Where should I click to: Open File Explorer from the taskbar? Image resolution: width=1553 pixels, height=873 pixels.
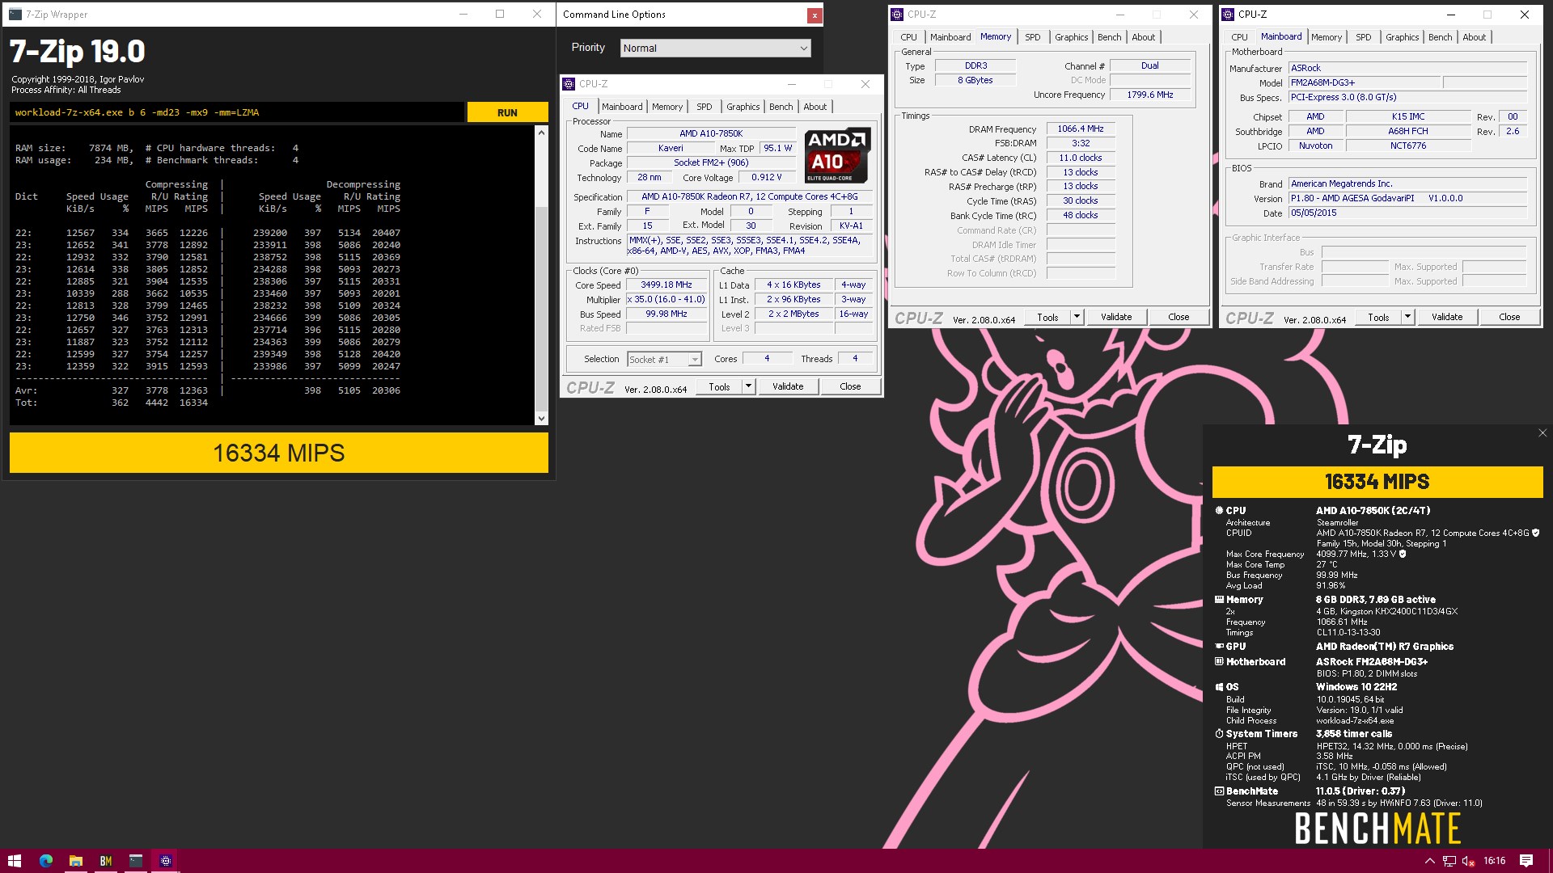pos(75,861)
